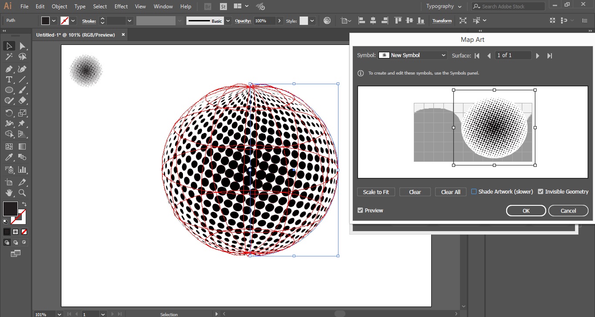Pick the Gradient tool
The image size is (595, 317).
22,147
